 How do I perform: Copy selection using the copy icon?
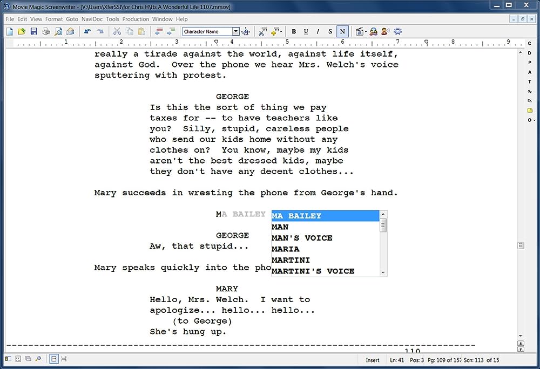[130, 32]
